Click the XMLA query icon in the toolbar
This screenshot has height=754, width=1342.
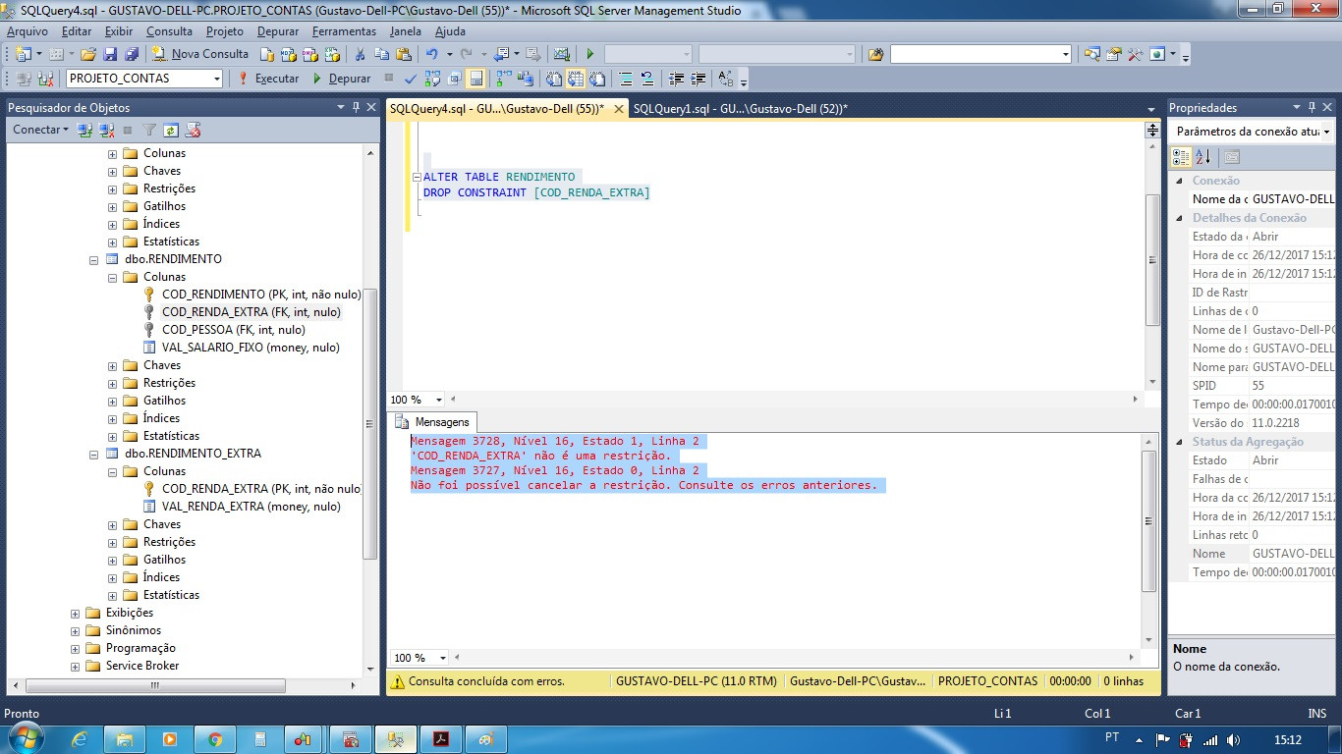[332, 54]
